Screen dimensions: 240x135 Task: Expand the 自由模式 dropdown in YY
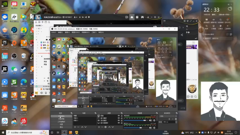(39, 25)
